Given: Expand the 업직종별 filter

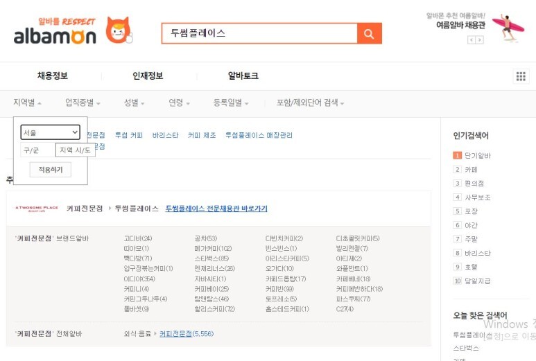Looking at the screenshot, I should [83, 103].
